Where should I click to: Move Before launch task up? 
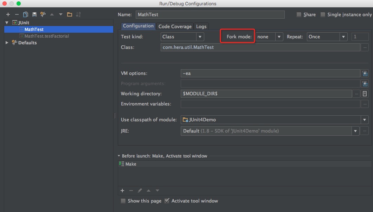coord(148,191)
